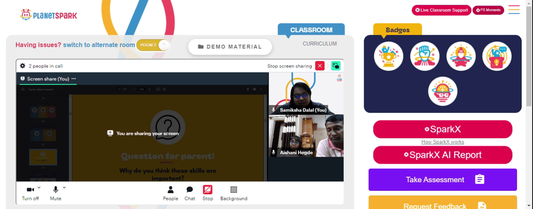
Task: Open the How SparkX works link
Action: click(x=442, y=142)
